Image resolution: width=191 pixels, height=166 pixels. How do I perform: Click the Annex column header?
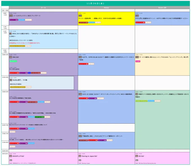point(106,8)
